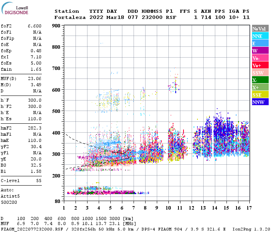The width and height of the screenshot is (271, 232).
Task: Click the hmF2 value 282.3
Action: (x=34, y=128)
